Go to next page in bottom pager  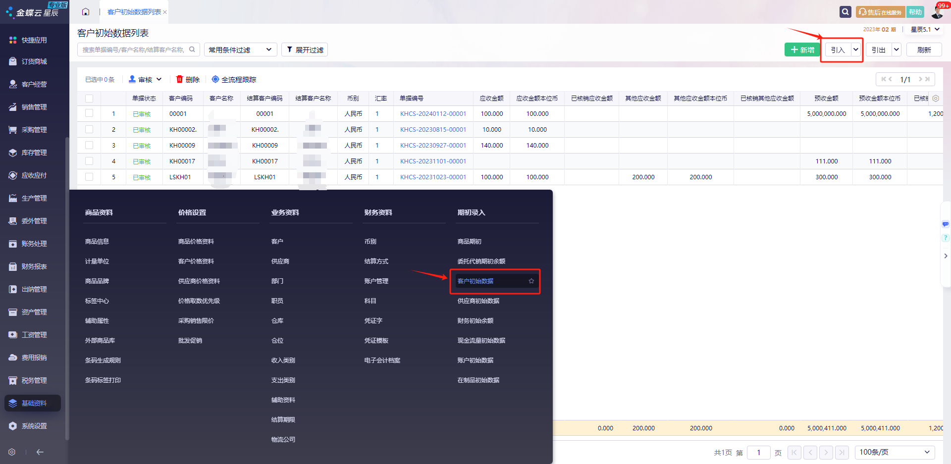point(826,452)
